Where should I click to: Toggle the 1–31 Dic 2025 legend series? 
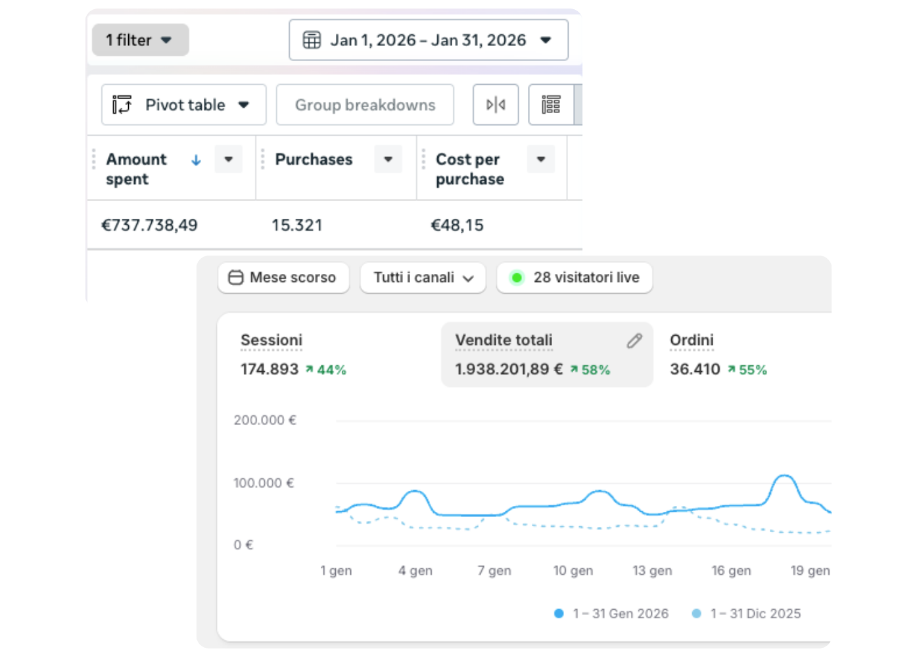coord(747,614)
